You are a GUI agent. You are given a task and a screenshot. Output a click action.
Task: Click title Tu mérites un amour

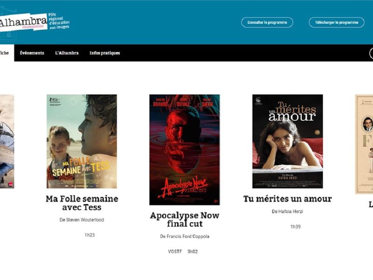click(x=287, y=199)
